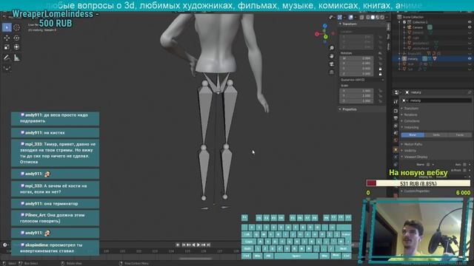Open the Output properties tab icon
Viewport: 474px width, 266px height.
(x=395, y=118)
